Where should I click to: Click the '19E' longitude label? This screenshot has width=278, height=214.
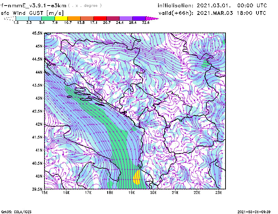tap(132, 193)
